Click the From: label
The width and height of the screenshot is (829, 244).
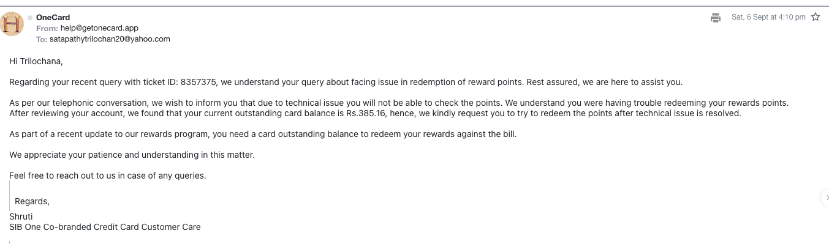click(47, 28)
